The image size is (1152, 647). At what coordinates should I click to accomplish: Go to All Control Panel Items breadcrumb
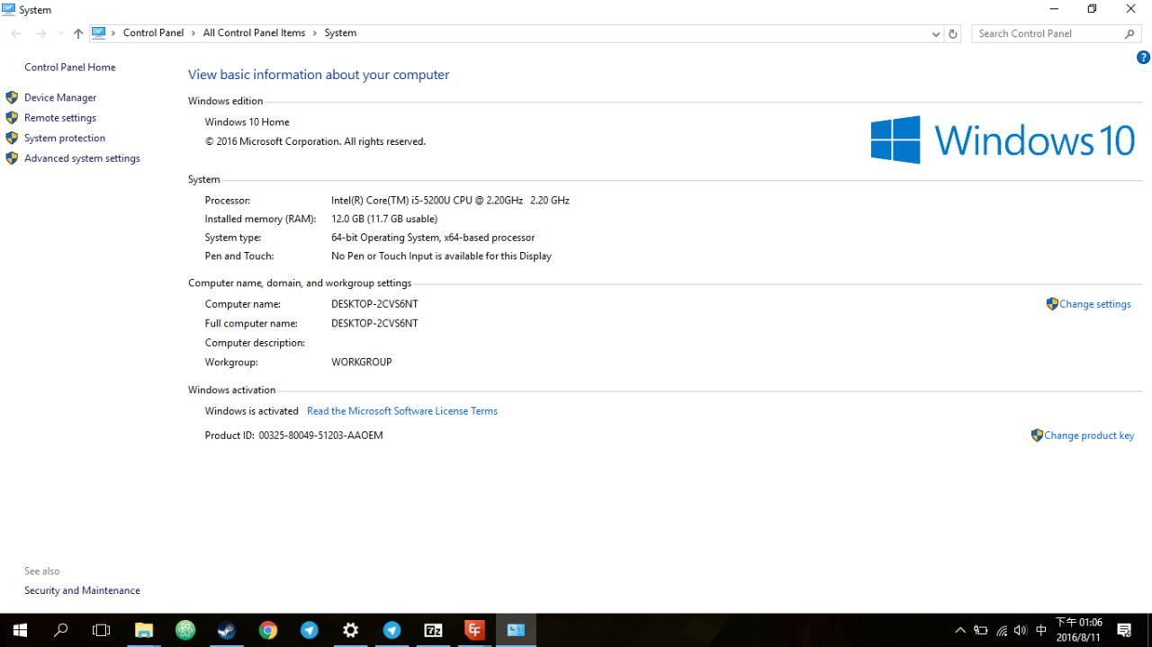click(x=254, y=33)
